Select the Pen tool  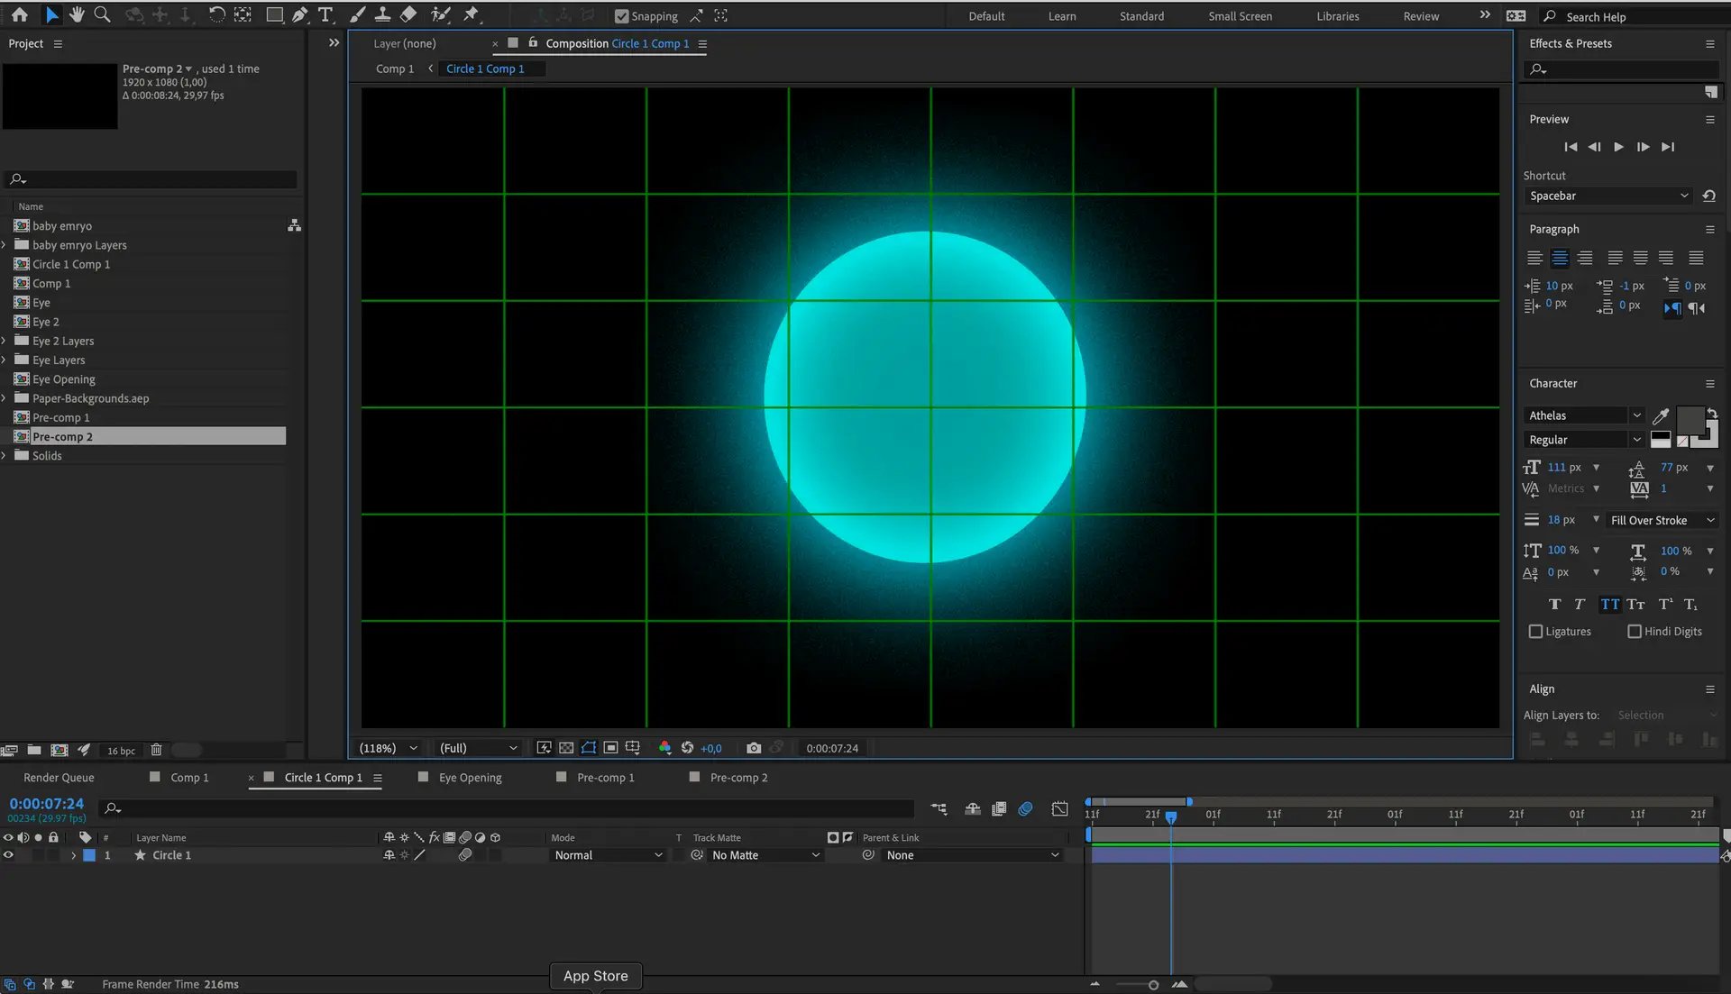299,14
